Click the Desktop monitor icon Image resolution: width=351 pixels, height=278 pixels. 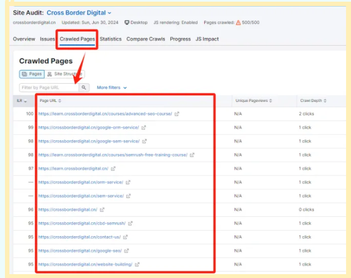[x=127, y=23]
